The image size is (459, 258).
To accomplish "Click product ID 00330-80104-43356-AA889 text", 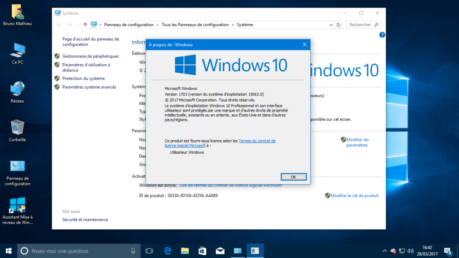I will (x=193, y=196).
